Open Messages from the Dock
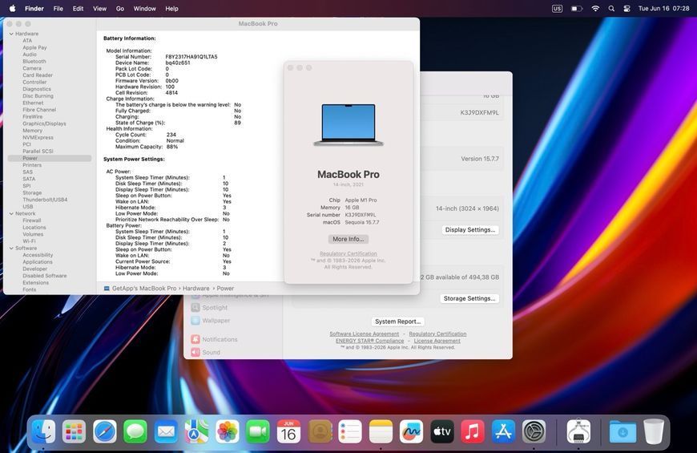This screenshot has height=453, width=697. (135, 431)
